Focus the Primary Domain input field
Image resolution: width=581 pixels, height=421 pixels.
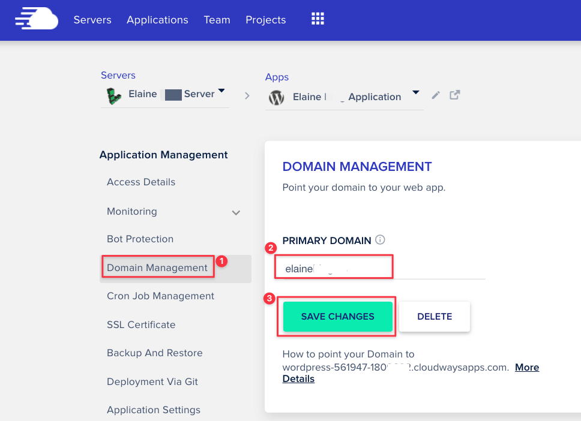[384, 269]
